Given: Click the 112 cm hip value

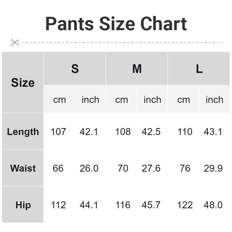Looking at the screenshot, I should pos(58,205).
